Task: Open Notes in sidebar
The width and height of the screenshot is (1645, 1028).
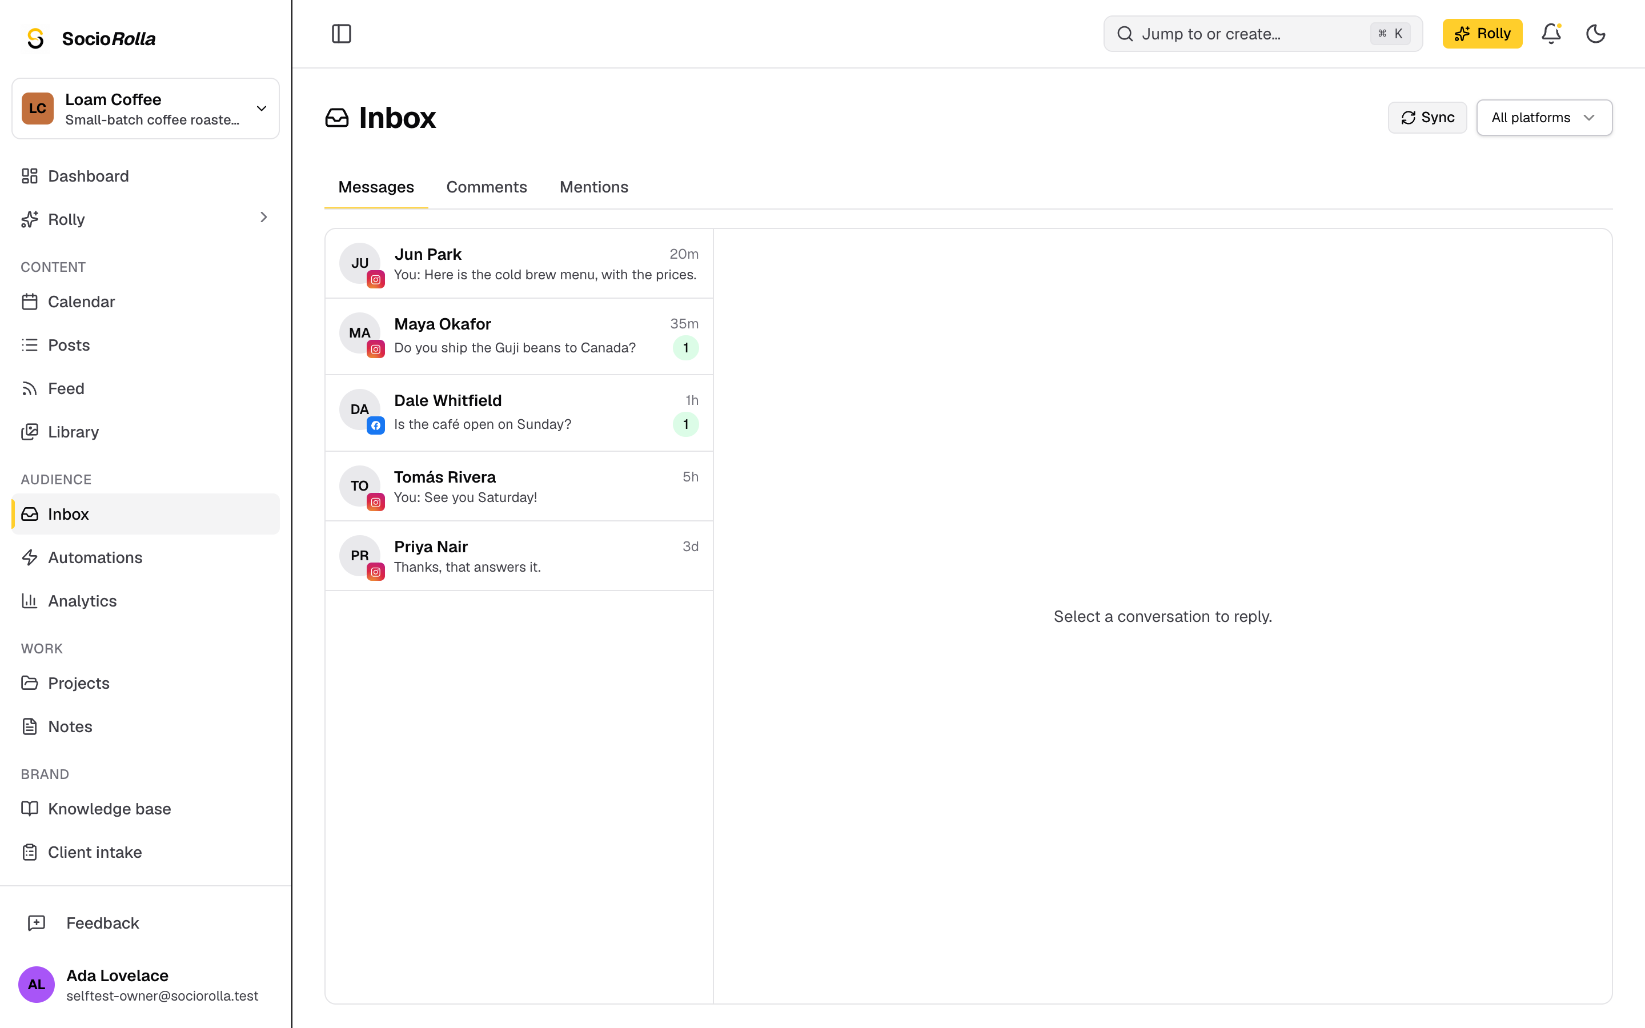Action: point(146,726)
